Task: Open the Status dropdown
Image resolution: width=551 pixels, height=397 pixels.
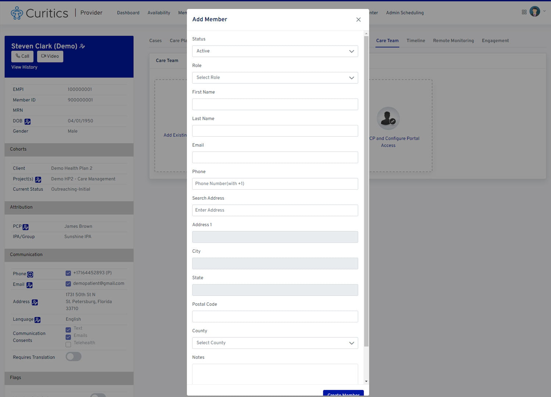Action: 275,51
